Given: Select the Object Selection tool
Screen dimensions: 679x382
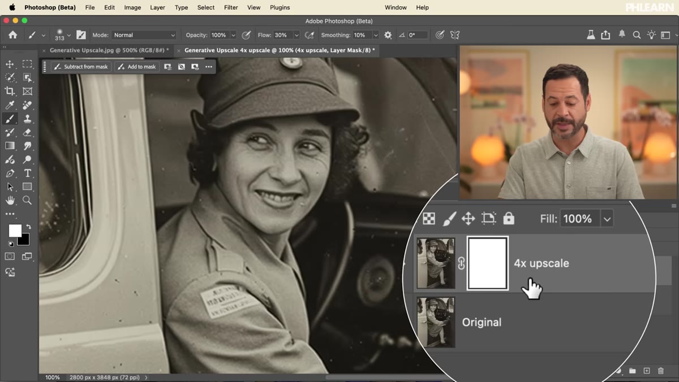Looking at the screenshot, I should tap(27, 77).
